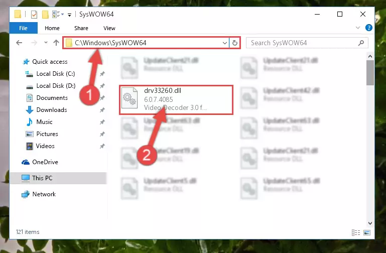Image resolution: width=386 pixels, height=253 pixels.
Task: Close the SysWOW64 window
Action: click(x=362, y=14)
